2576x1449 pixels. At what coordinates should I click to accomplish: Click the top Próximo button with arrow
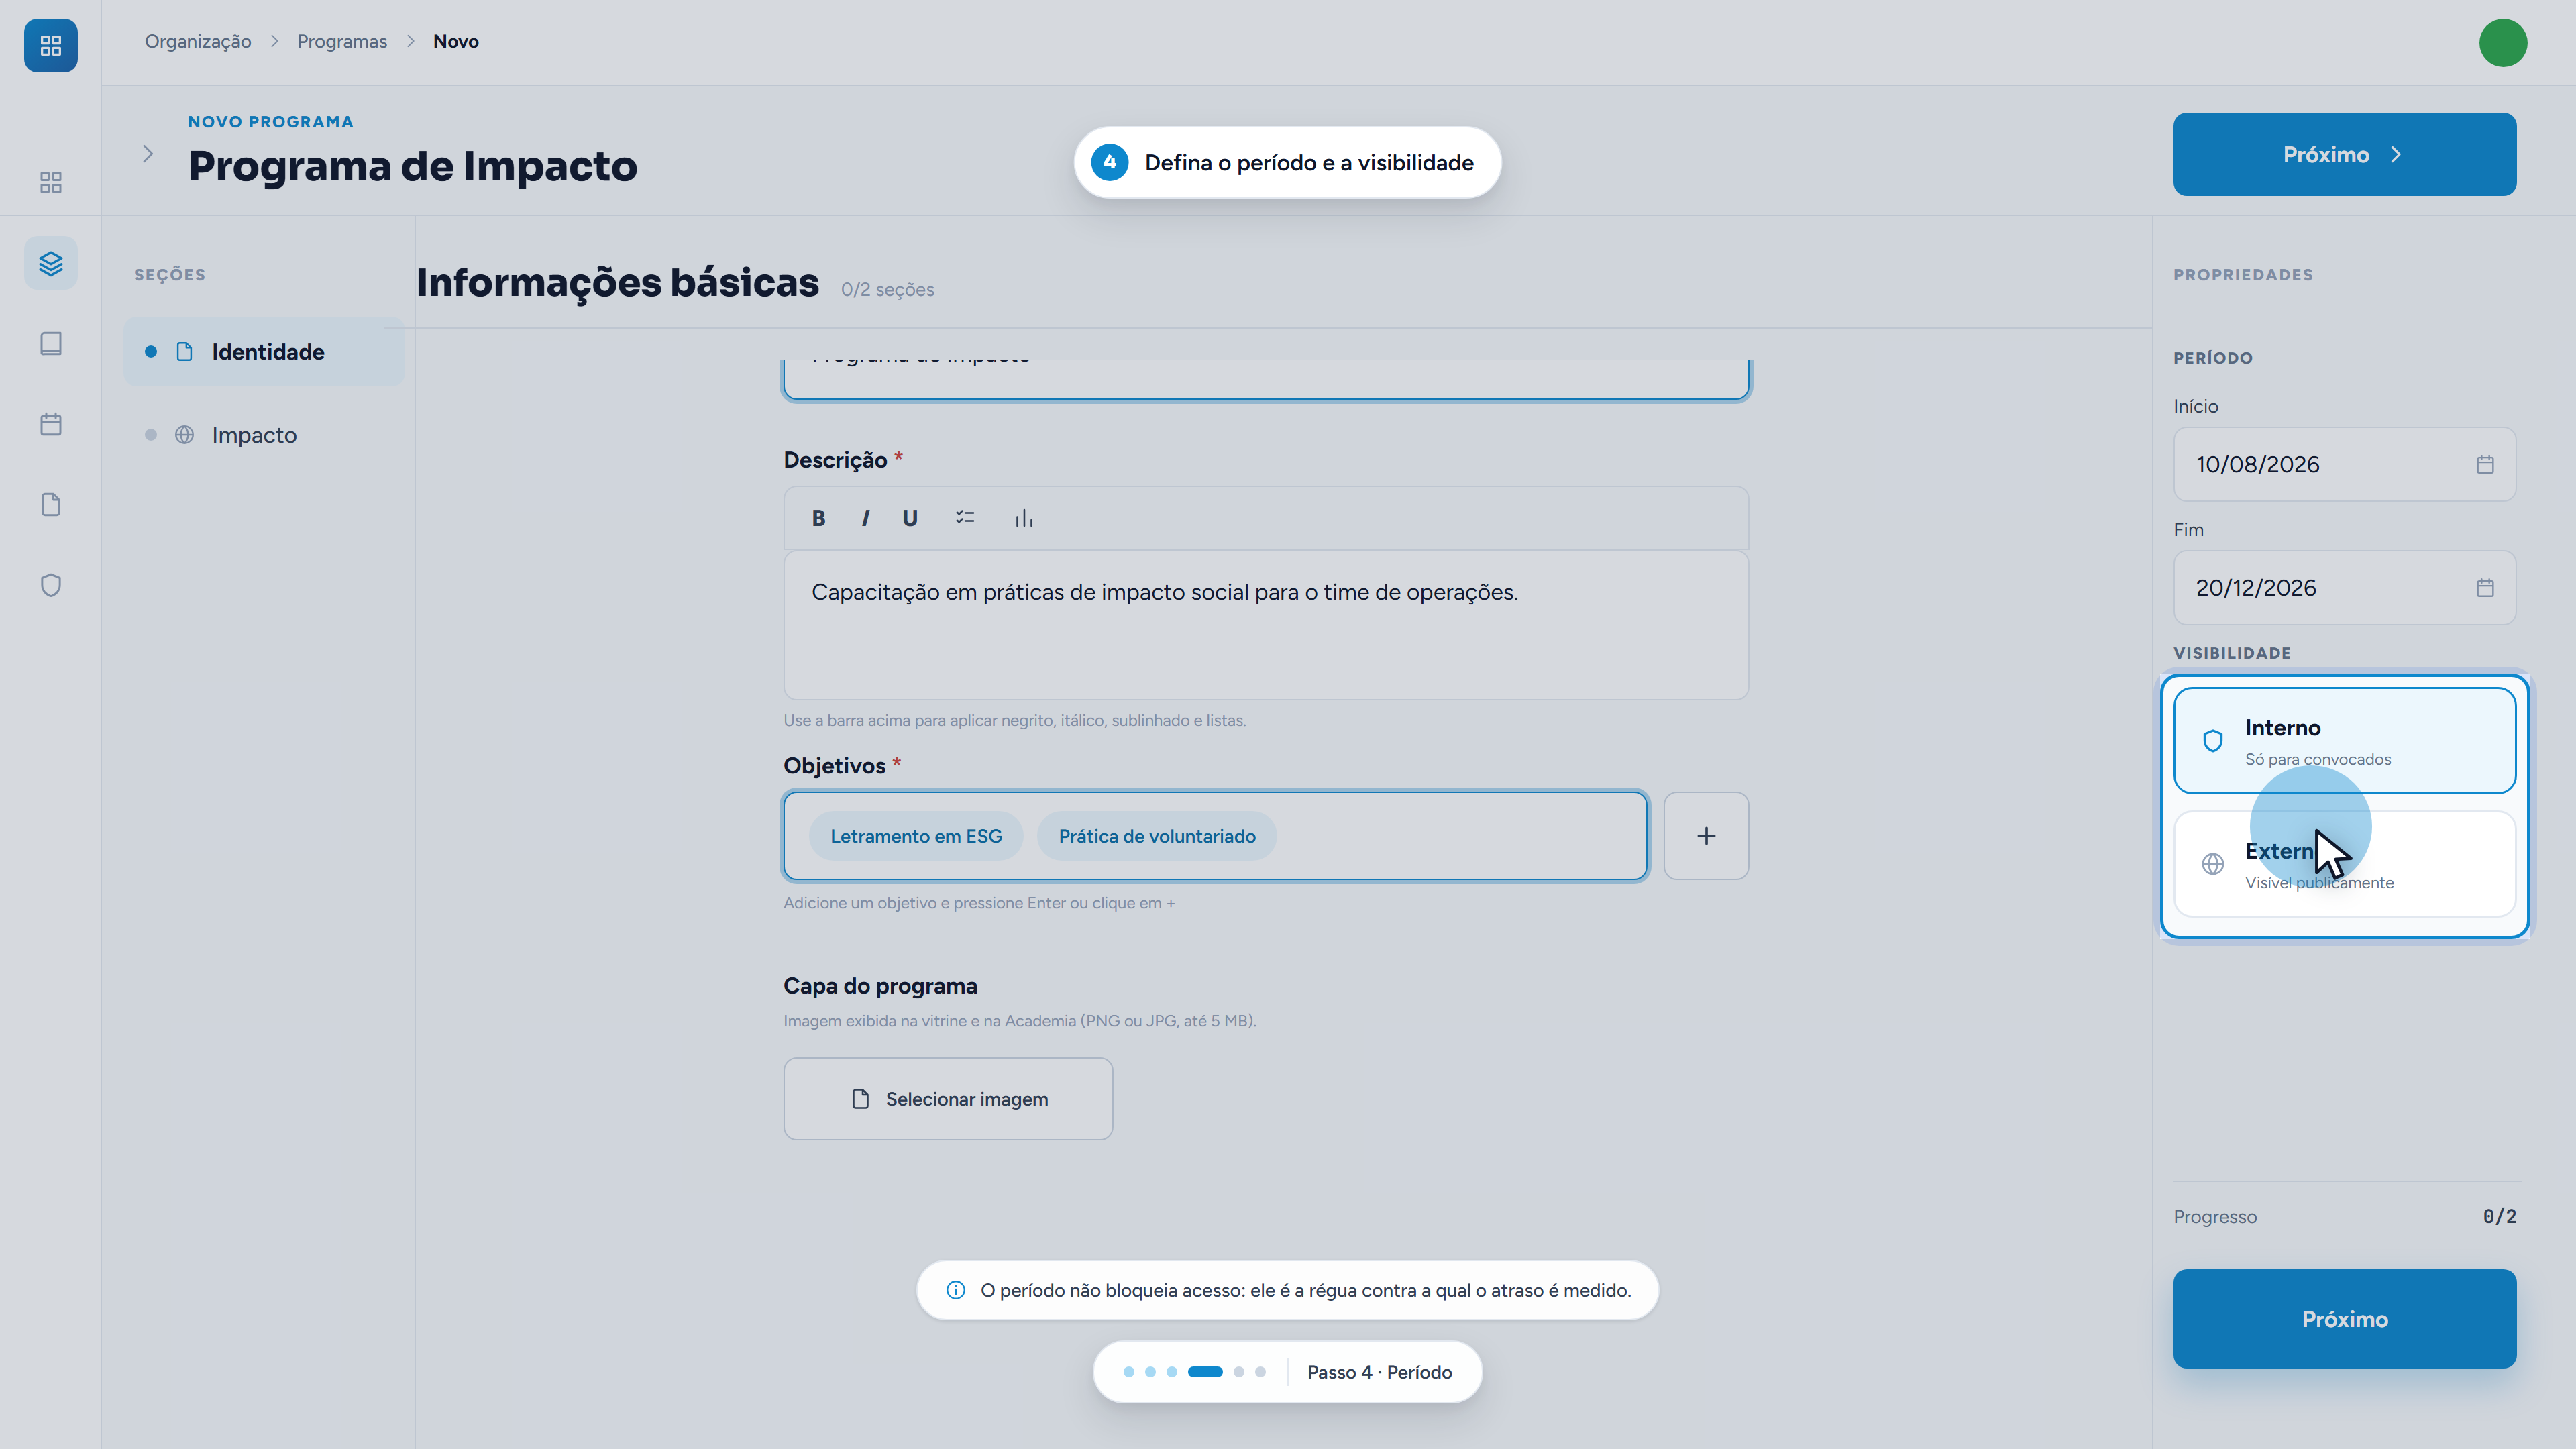[2344, 154]
